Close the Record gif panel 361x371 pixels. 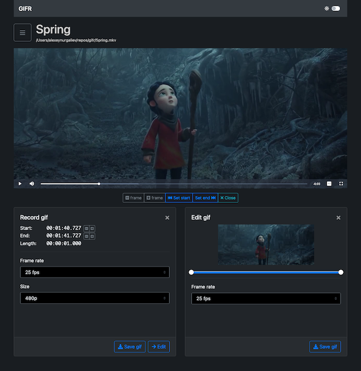coord(167,218)
